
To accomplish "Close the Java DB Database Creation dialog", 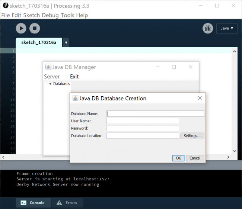I will (200, 98).
